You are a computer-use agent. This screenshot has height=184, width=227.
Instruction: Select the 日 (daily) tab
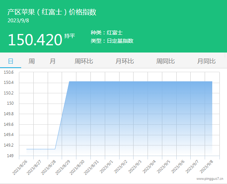coord(11,61)
